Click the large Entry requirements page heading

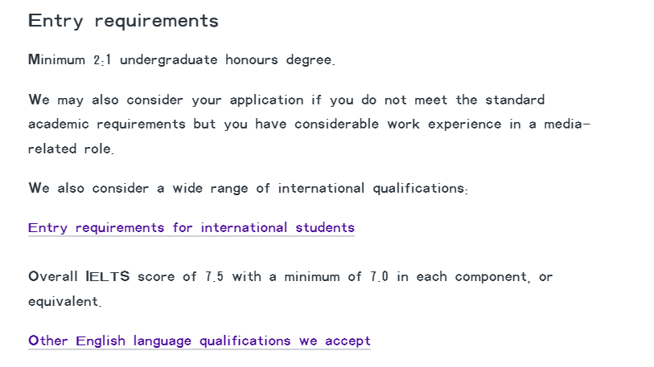coord(123,21)
